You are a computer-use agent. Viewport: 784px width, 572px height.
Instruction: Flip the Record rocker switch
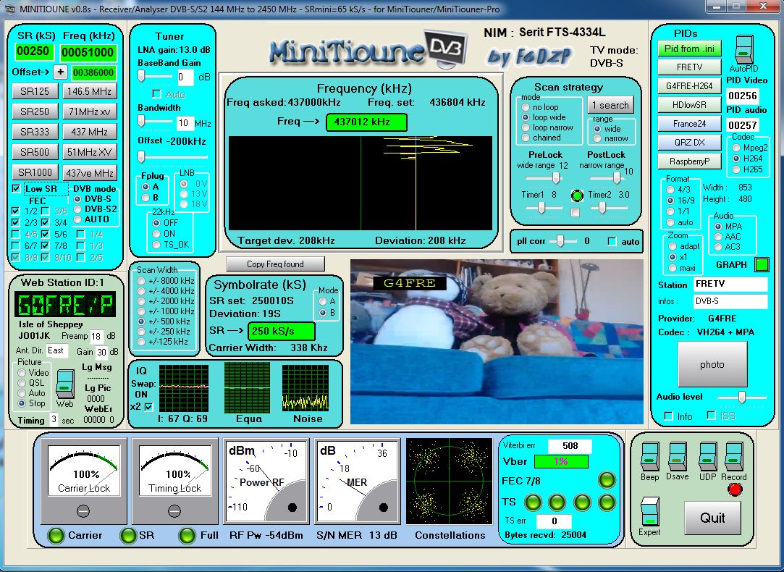[x=734, y=456]
